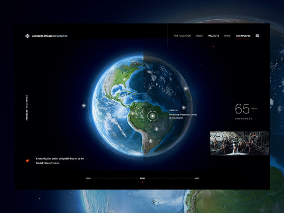284x213 pixels.
Task: Open THE FUNDATION menu item
Action: [182, 36]
